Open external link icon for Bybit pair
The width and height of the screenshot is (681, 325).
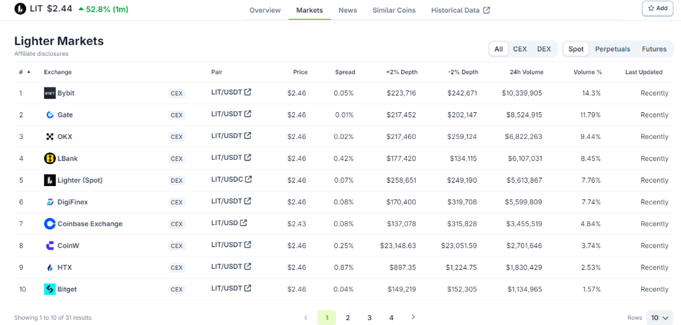tap(247, 92)
